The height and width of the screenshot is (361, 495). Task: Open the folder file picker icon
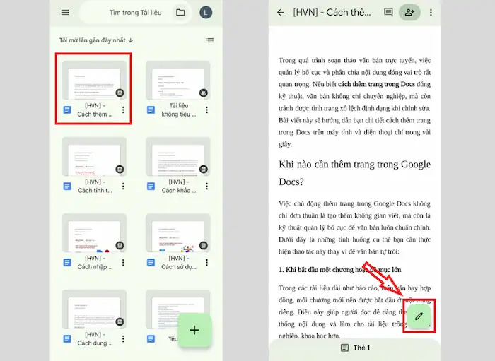(x=180, y=12)
